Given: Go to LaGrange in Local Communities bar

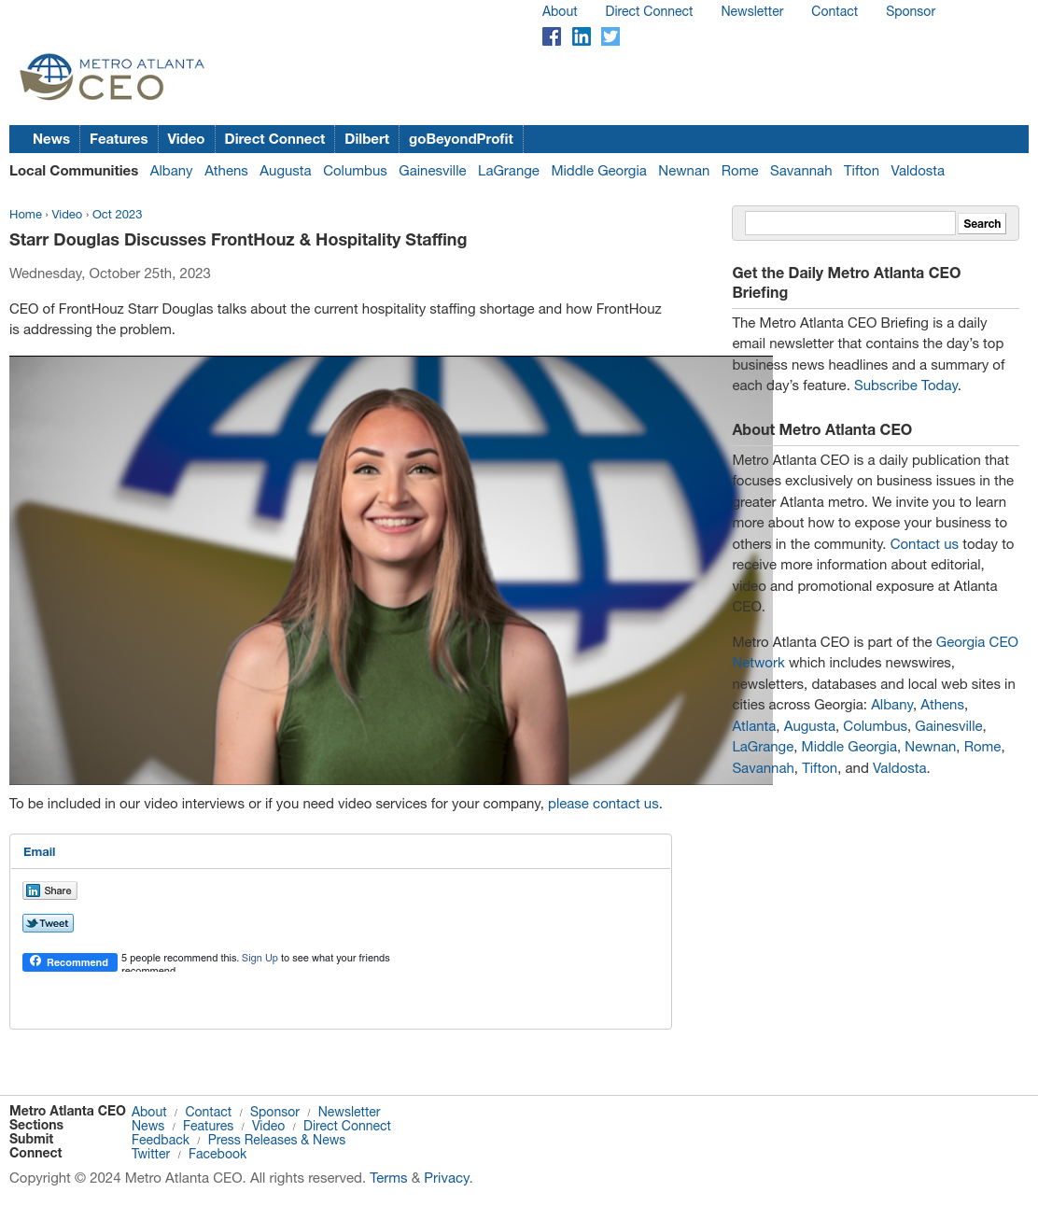Looking at the screenshot, I should [x=509, y=171].
